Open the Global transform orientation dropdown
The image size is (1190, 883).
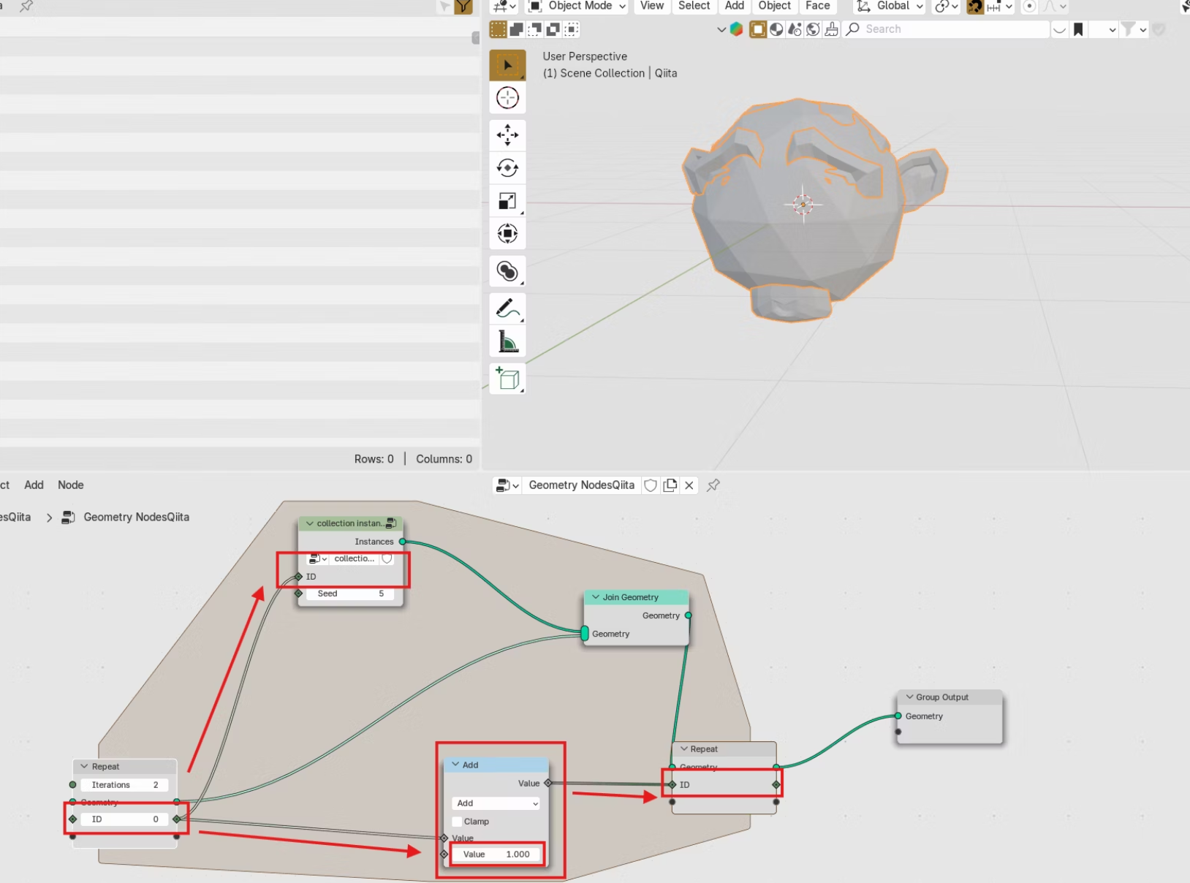click(890, 7)
